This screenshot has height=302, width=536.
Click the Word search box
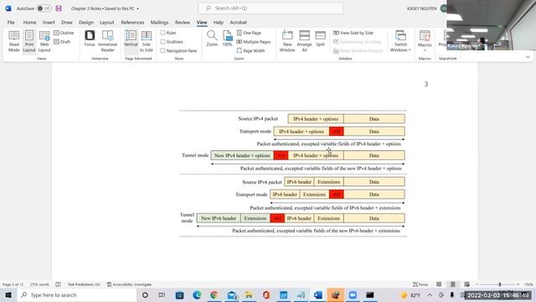point(271,8)
